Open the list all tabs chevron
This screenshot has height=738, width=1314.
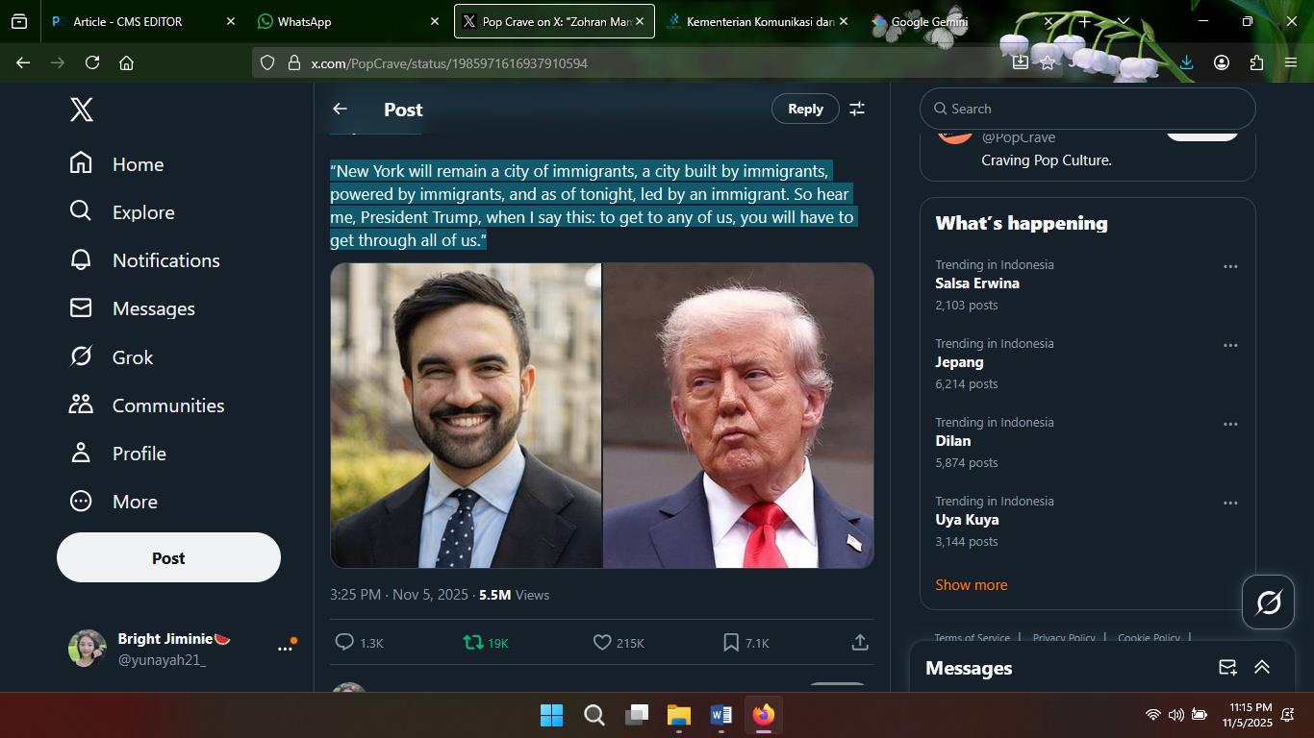[x=1123, y=21]
